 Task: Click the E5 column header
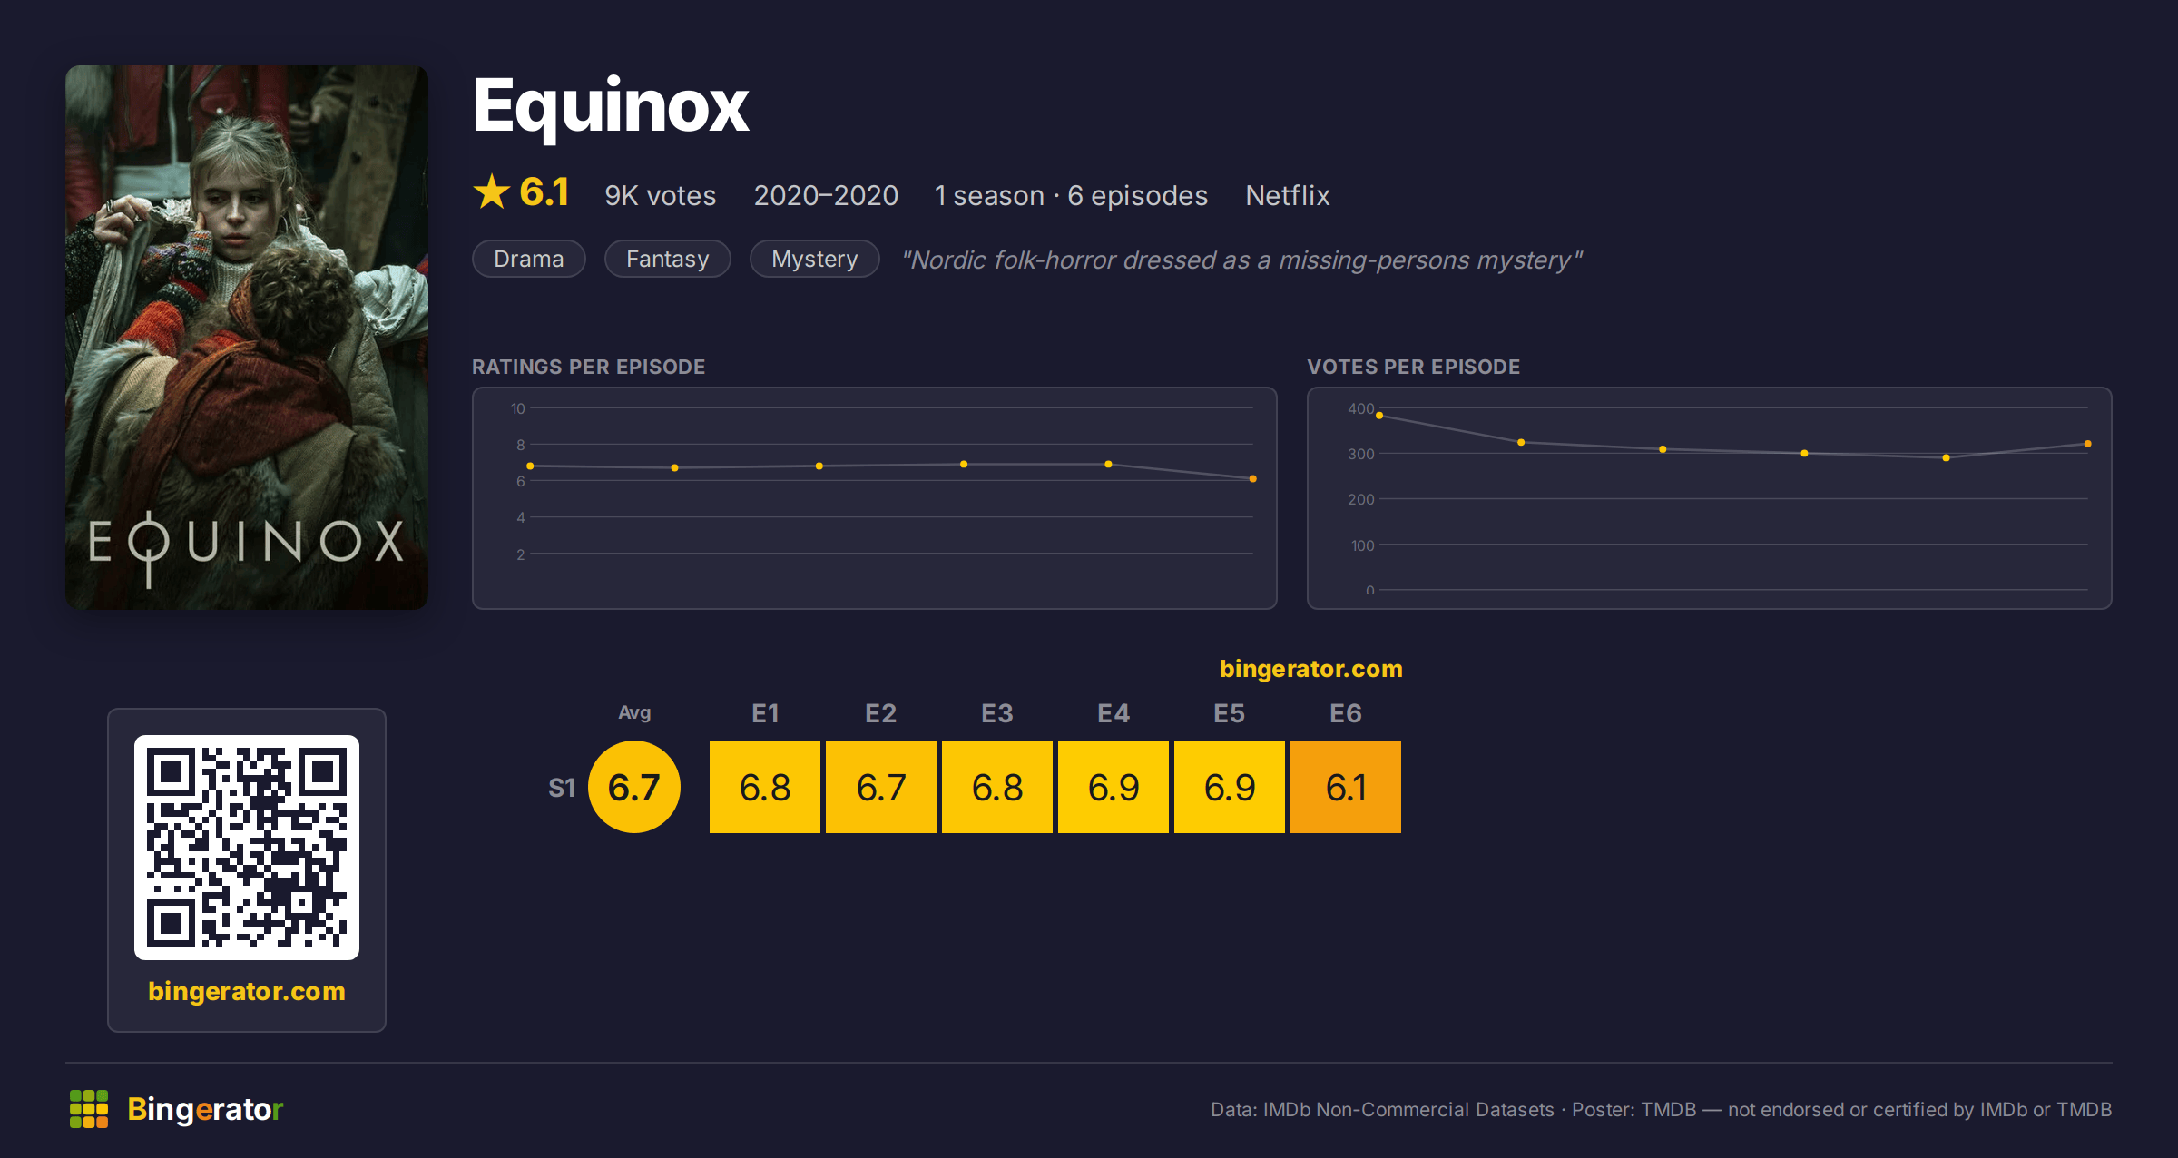point(1230,713)
